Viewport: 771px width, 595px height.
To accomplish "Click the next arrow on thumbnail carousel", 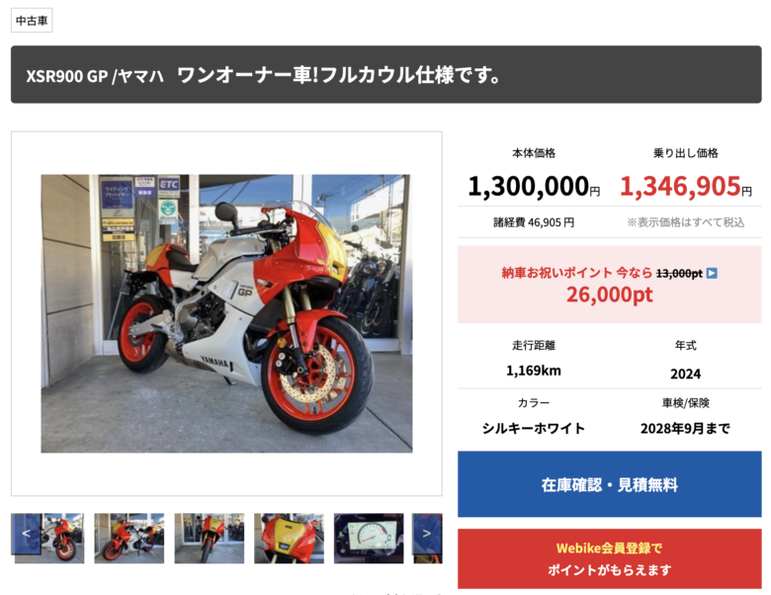I will click(x=427, y=534).
